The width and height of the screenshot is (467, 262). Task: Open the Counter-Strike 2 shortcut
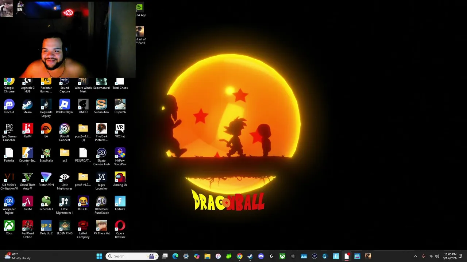tap(27, 157)
